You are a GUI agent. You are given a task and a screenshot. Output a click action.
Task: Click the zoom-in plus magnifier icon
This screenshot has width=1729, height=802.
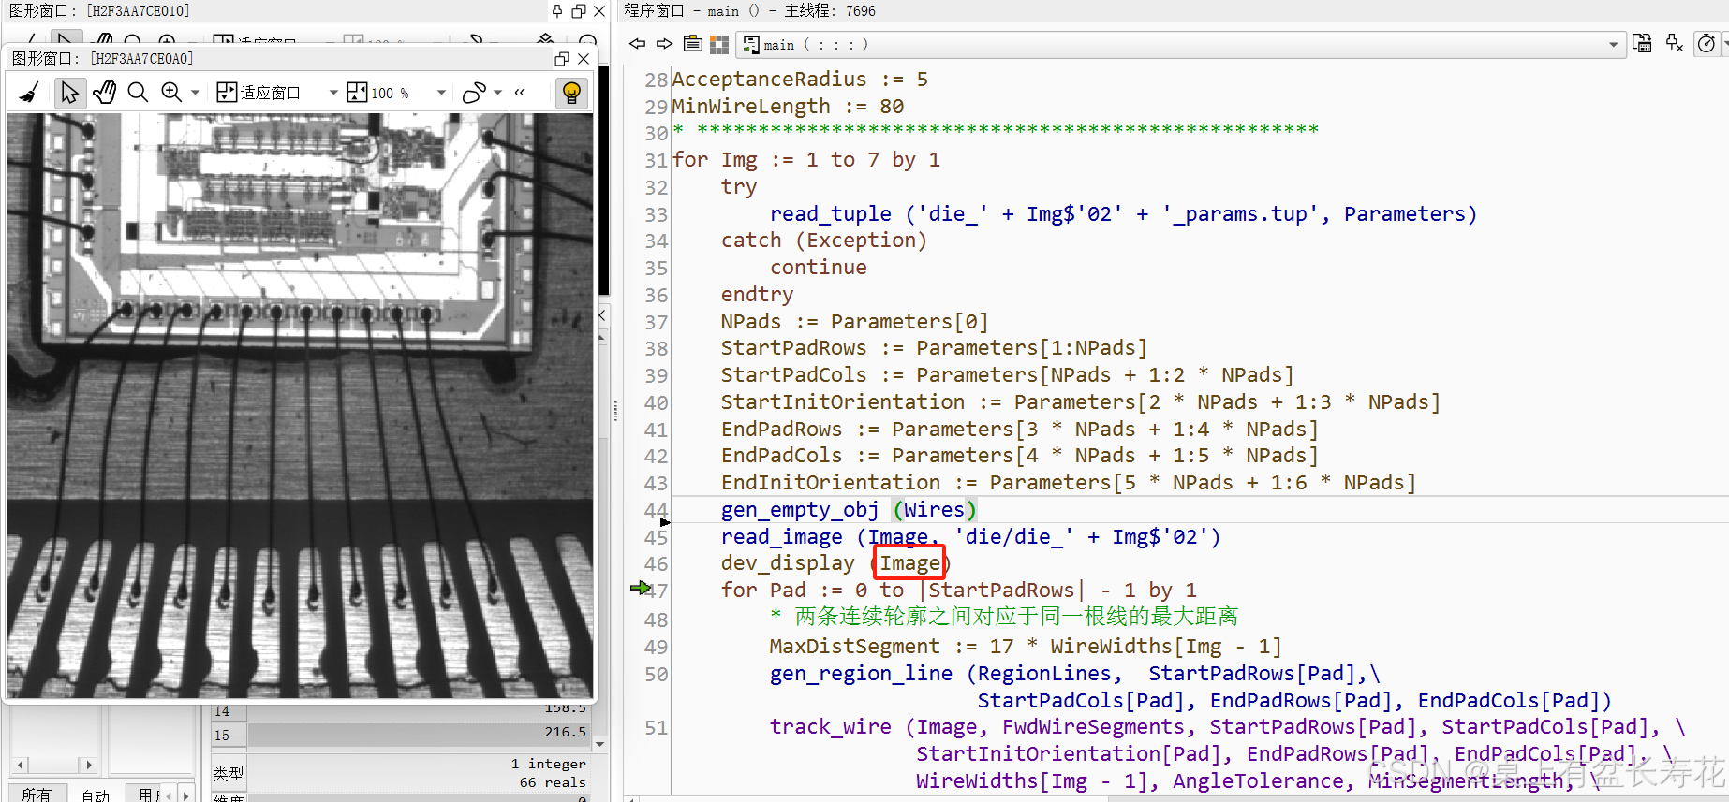171,93
